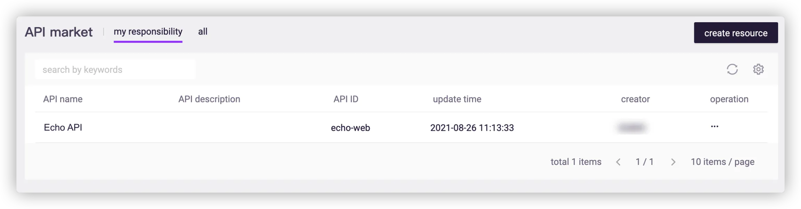Switch to the 'all' tab
The width and height of the screenshot is (801, 209).
(203, 32)
